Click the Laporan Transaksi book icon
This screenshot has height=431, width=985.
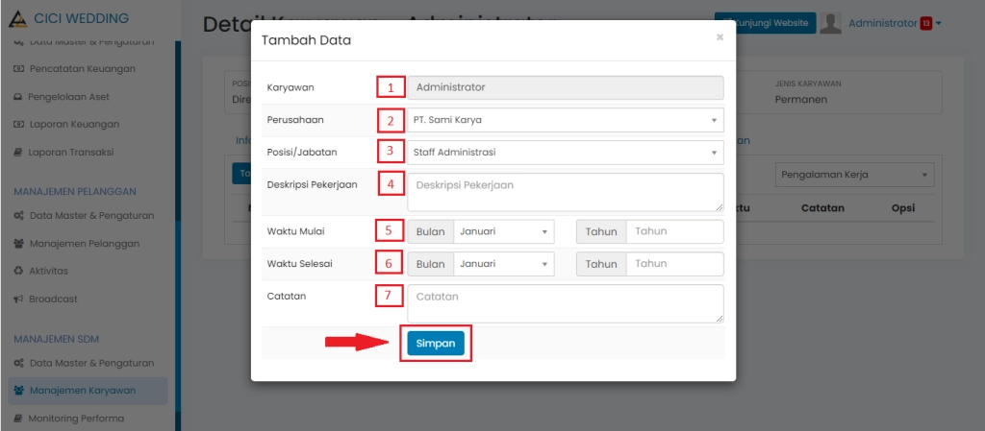pyautogui.click(x=18, y=153)
